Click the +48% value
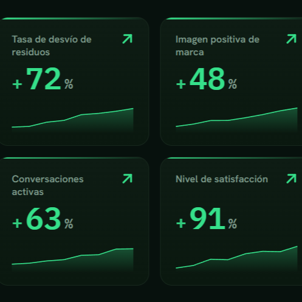The image size is (302, 302). click(x=207, y=79)
